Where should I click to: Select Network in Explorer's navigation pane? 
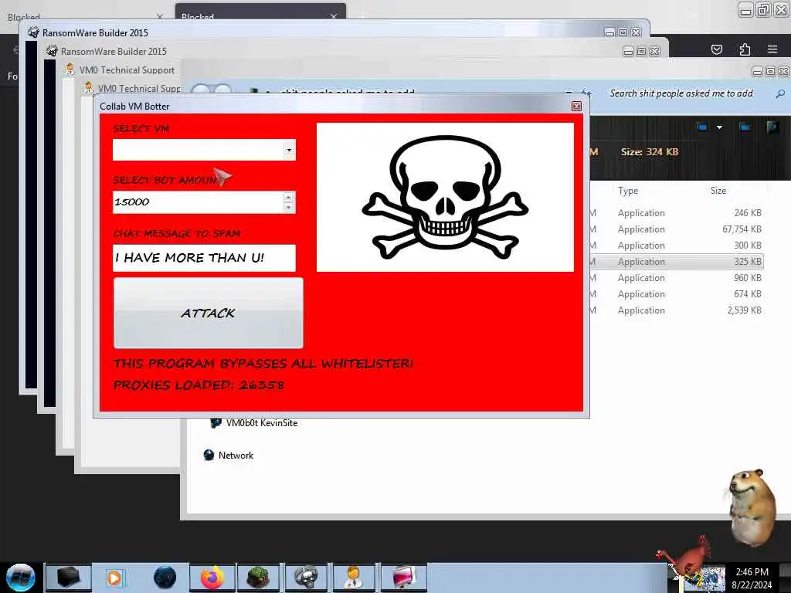click(236, 455)
